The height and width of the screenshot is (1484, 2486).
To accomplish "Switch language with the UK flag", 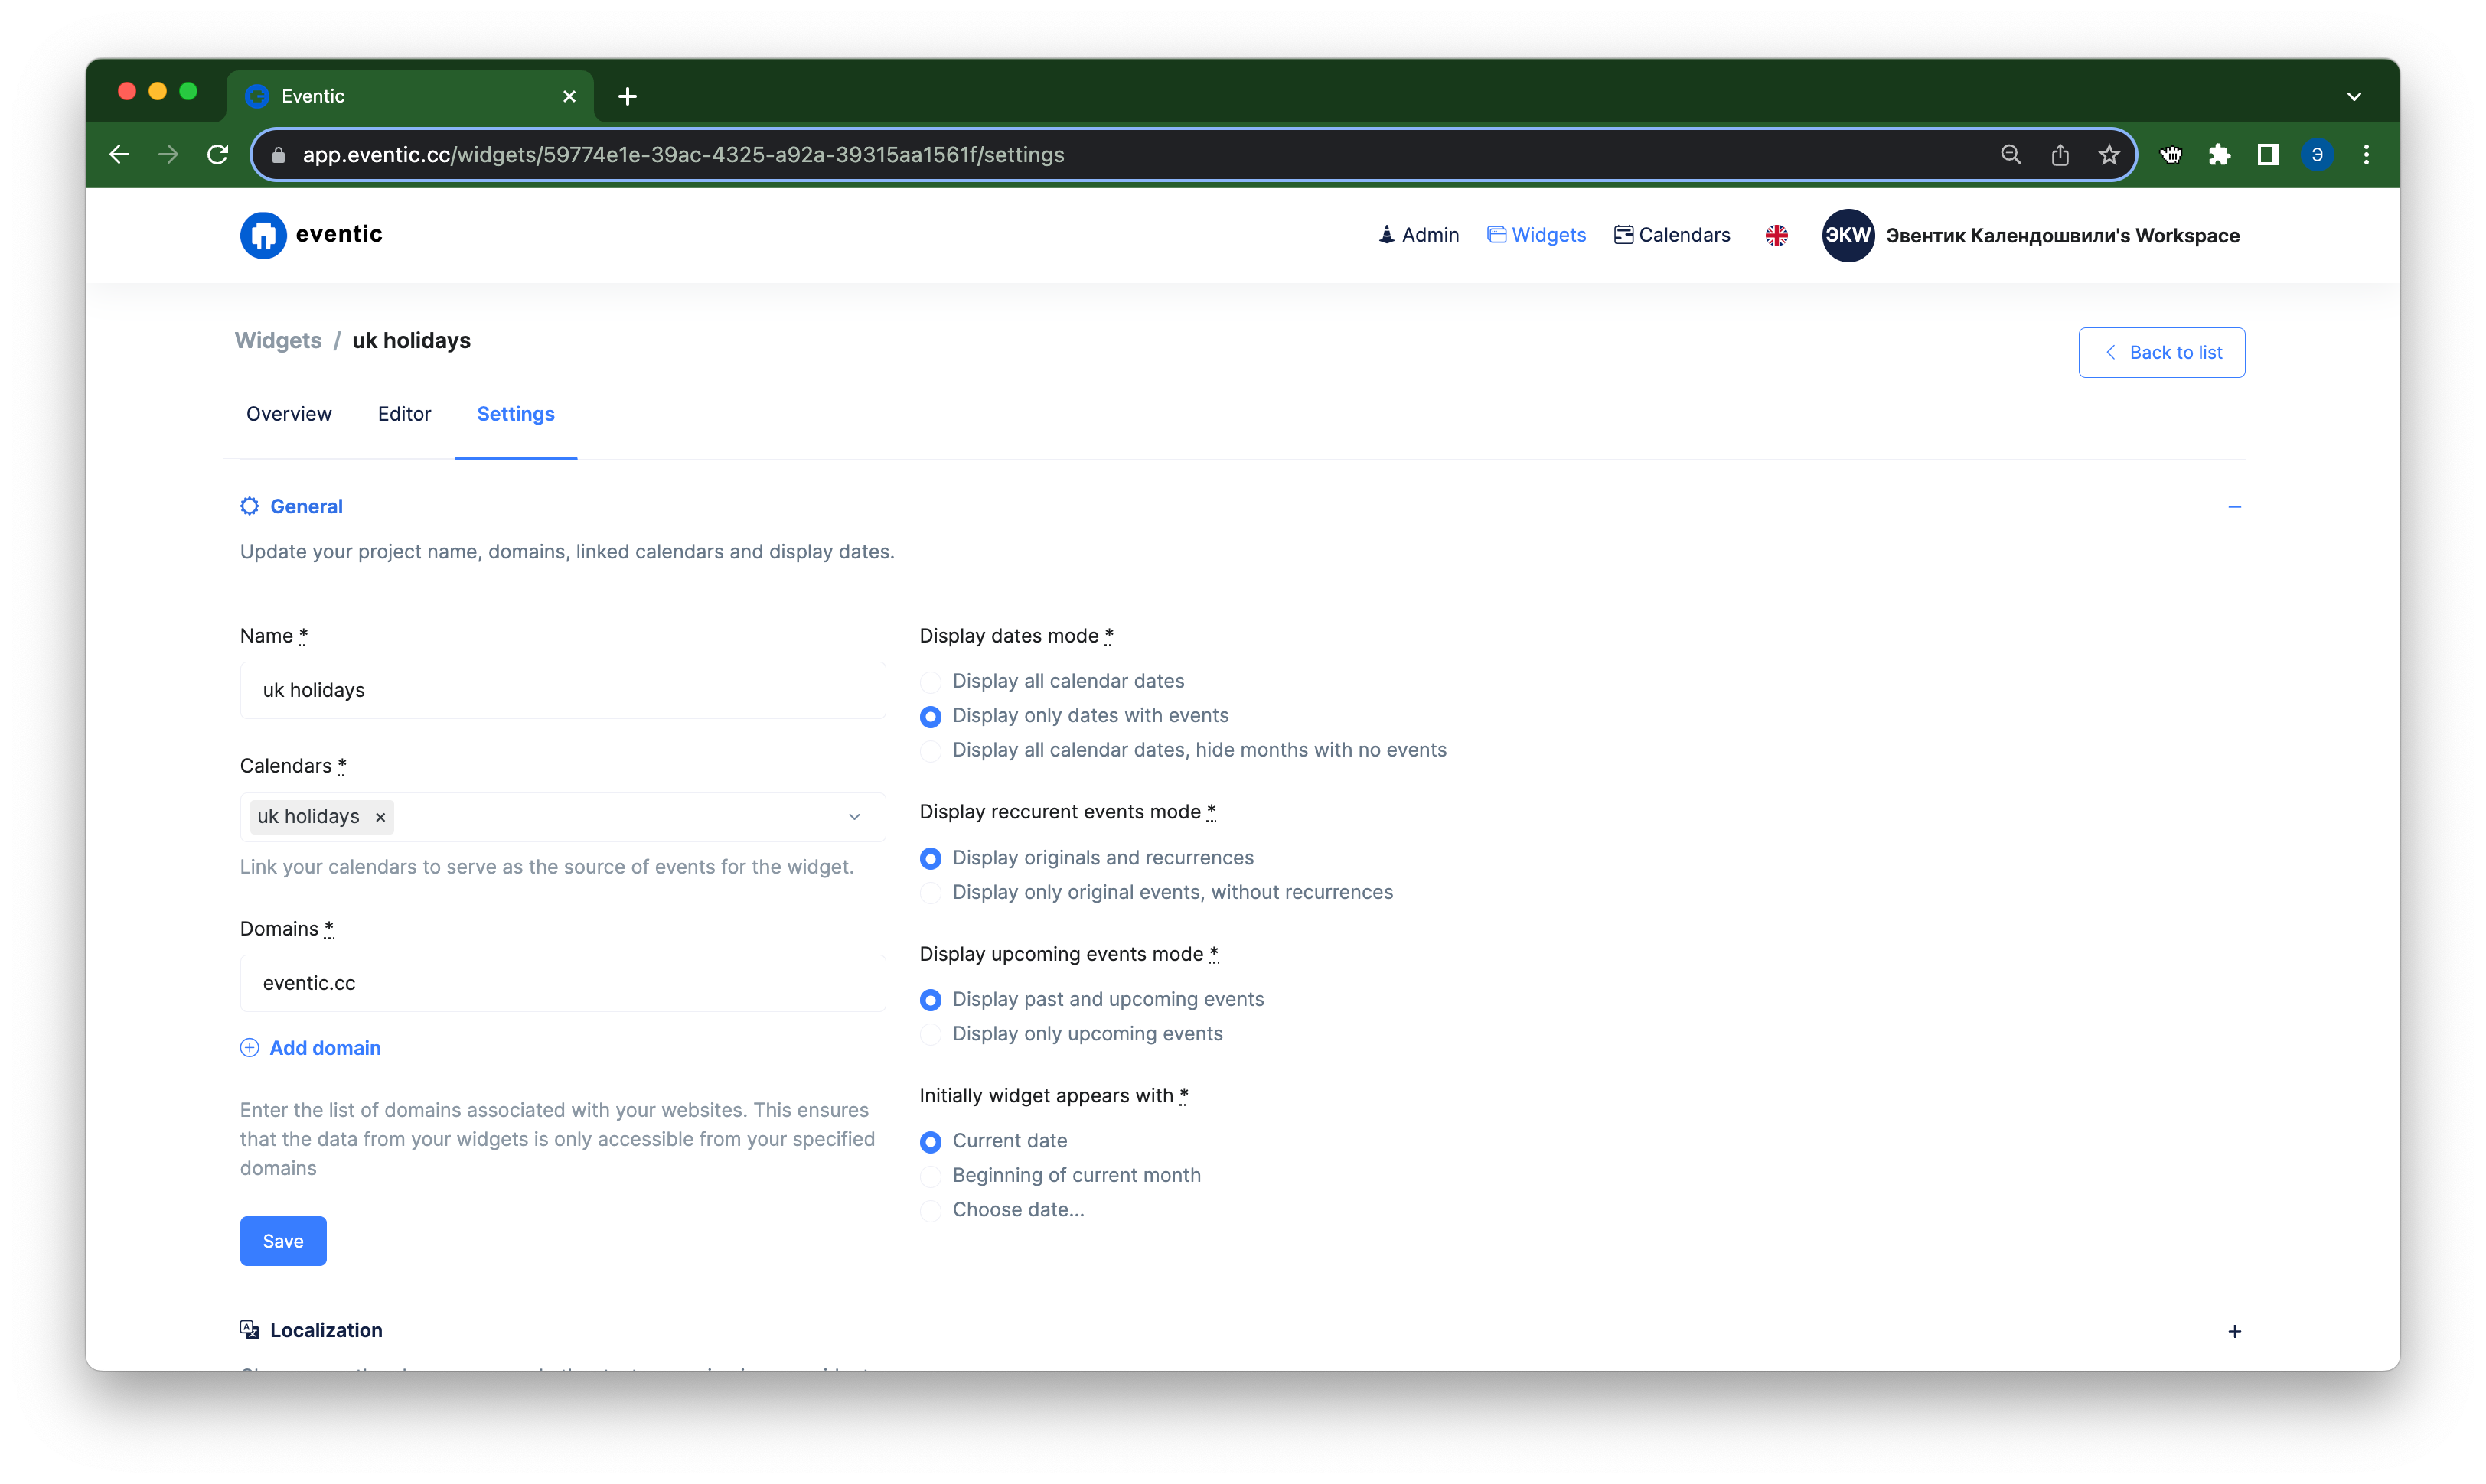I will click(x=1776, y=235).
